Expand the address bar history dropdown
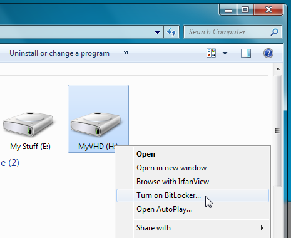 click(x=157, y=33)
